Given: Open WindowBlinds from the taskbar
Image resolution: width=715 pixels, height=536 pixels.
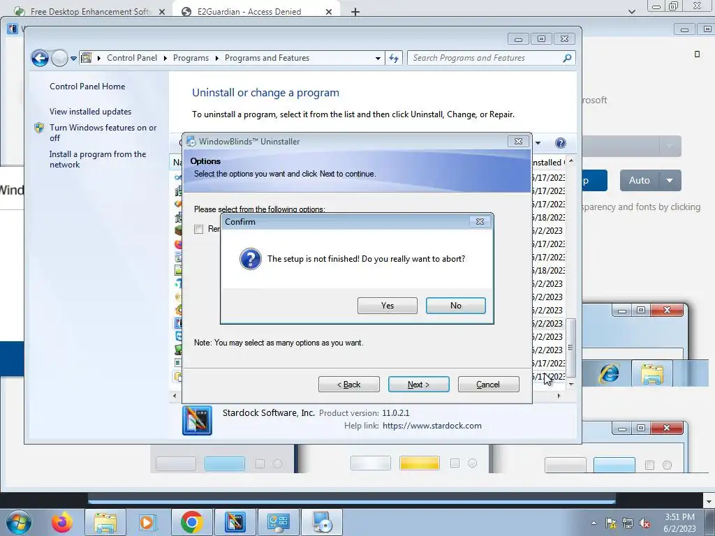Looking at the screenshot, I should 235,522.
